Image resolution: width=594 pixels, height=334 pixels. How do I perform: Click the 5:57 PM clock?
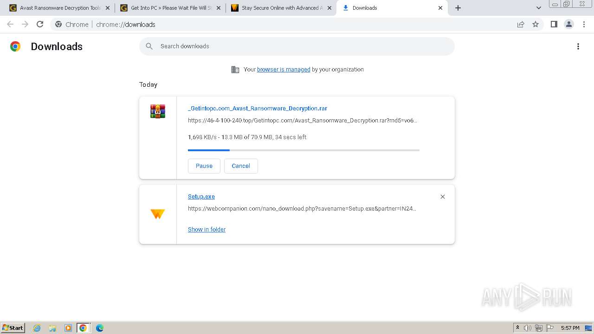tap(570, 328)
